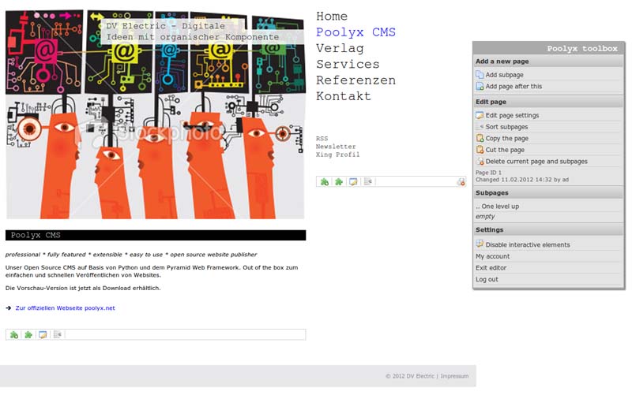
Task: Click the 'empty' subpages entry
Action: pyautogui.click(x=485, y=216)
